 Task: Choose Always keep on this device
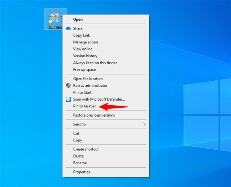[x=106, y=63]
